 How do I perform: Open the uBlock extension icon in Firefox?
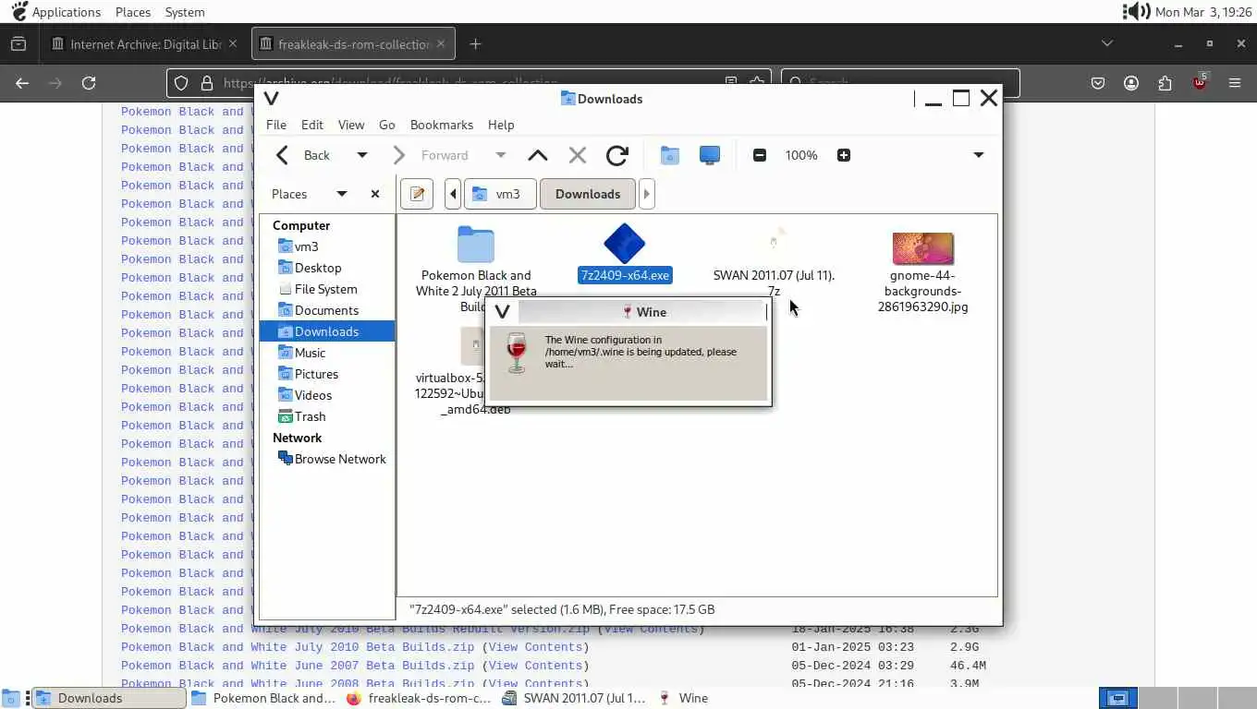click(x=1200, y=82)
